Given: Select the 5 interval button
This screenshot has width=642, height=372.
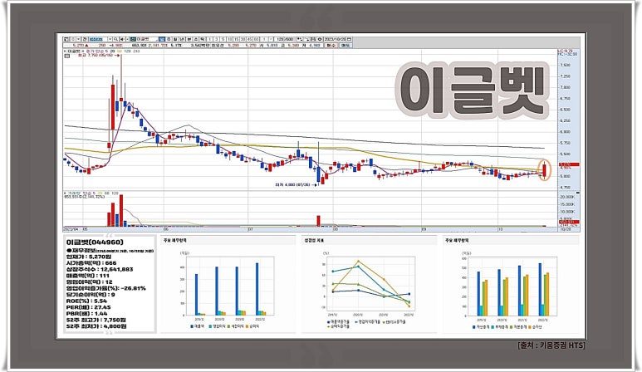Looking at the screenshot, I should click(223, 39).
